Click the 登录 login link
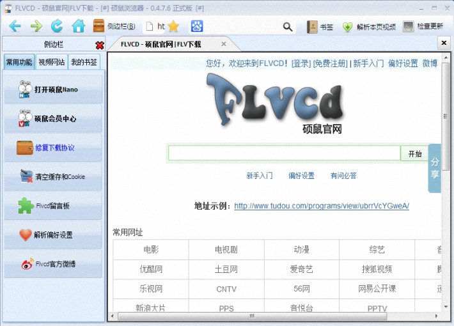Screen dimensions: 454x326 [x=301, y=63]
